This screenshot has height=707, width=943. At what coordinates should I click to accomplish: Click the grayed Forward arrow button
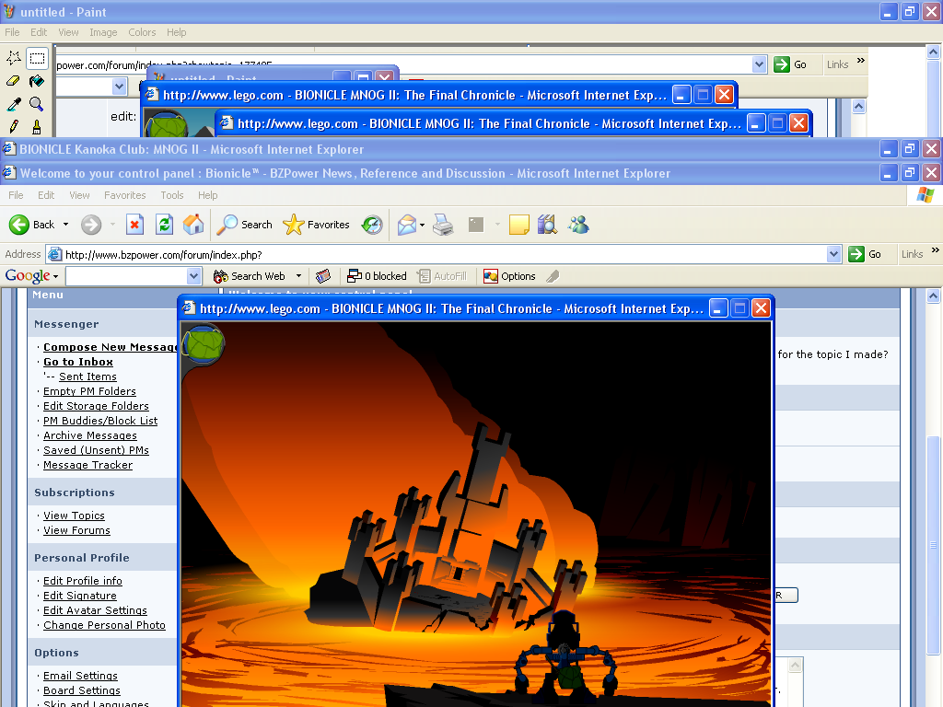(x=91, y=225)
